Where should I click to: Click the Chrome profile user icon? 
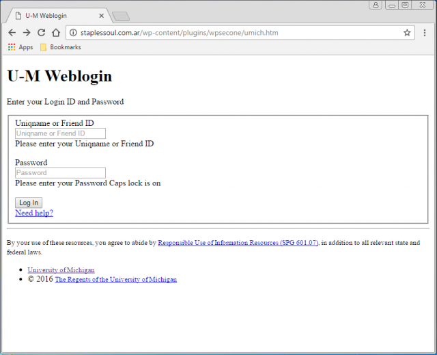coord(376,5)
